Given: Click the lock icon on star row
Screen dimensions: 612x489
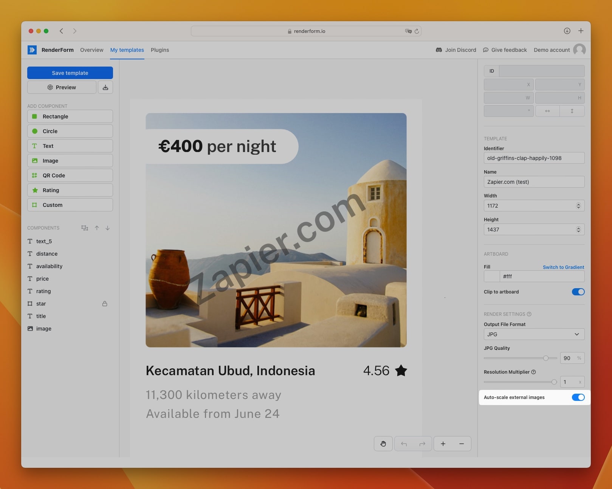Looking at the screenshot, I should tap(105, 304).
